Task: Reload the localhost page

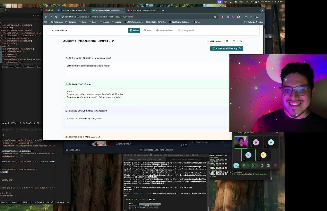Action: point(56,17)
